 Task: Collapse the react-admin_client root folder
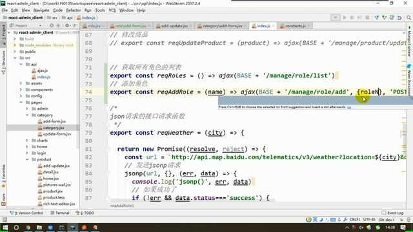coord(9,32)
